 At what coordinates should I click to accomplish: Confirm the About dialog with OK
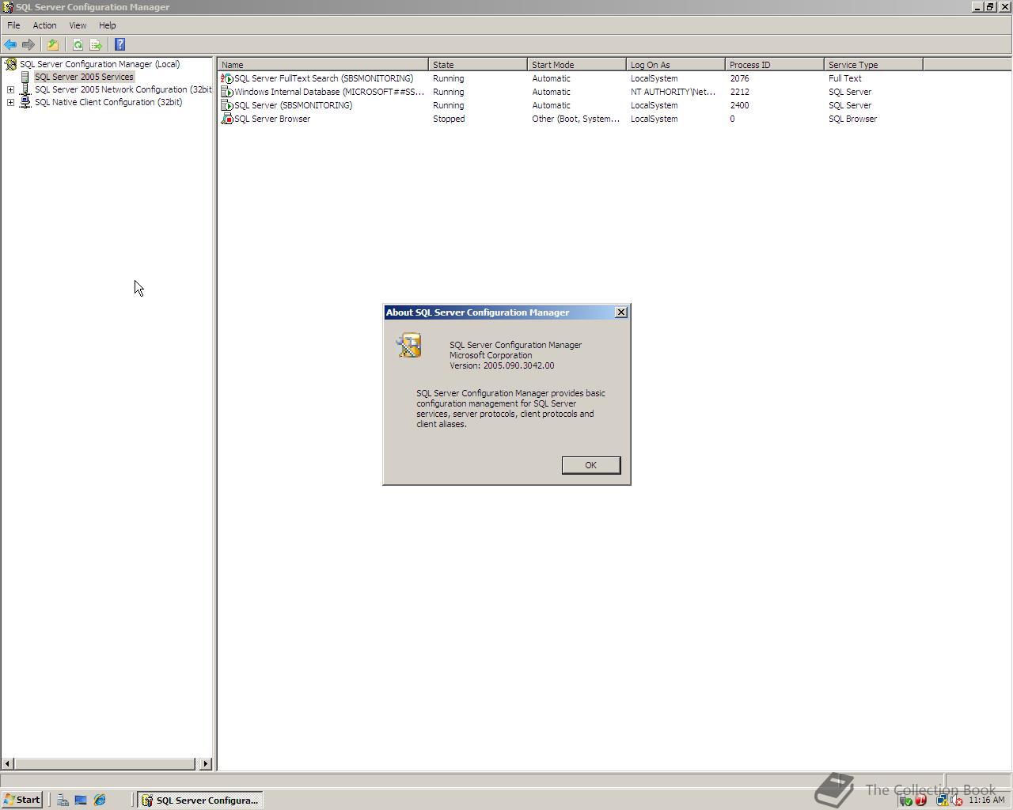click(591, 465)
